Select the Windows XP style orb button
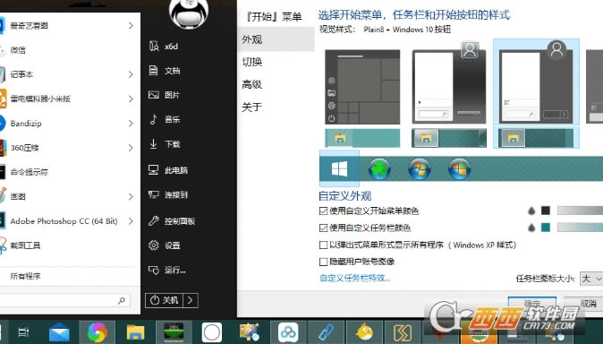The height and width of the screenshot is (344, 603). [459, 169]
